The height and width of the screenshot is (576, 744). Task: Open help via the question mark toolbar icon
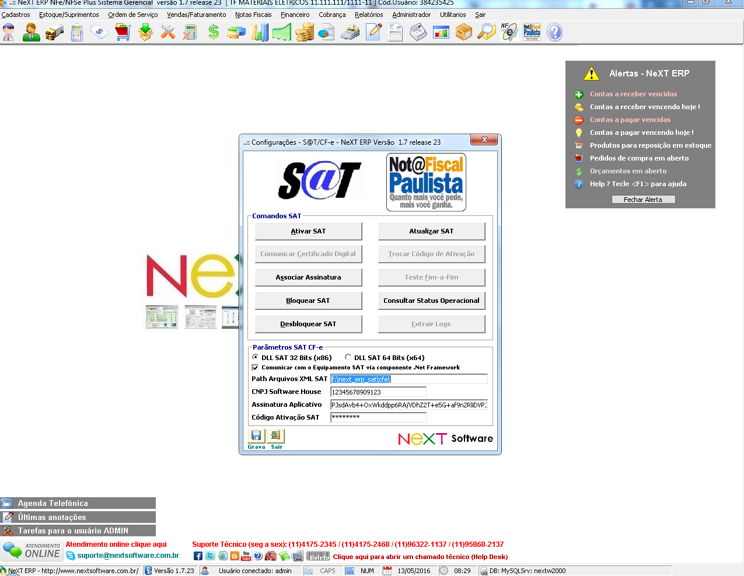[x=554, y=32]
